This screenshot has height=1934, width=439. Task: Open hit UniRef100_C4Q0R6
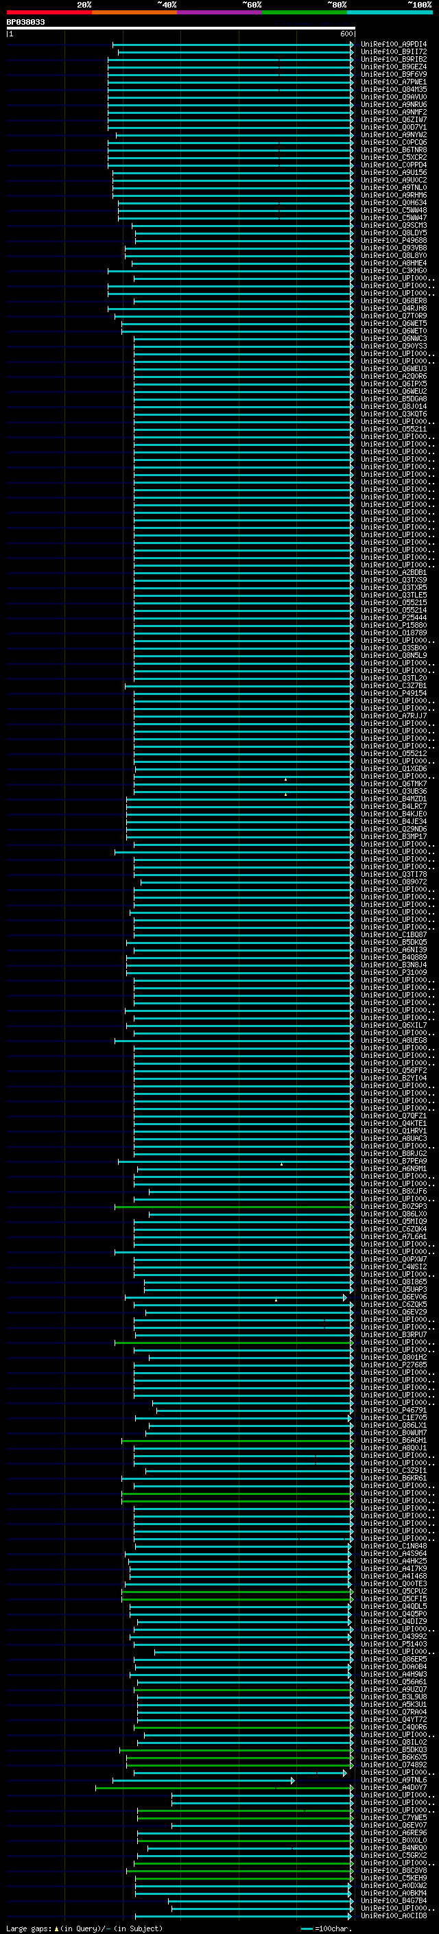(393, 1727)
